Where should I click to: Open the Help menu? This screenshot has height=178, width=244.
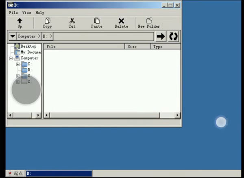point(40,13)
